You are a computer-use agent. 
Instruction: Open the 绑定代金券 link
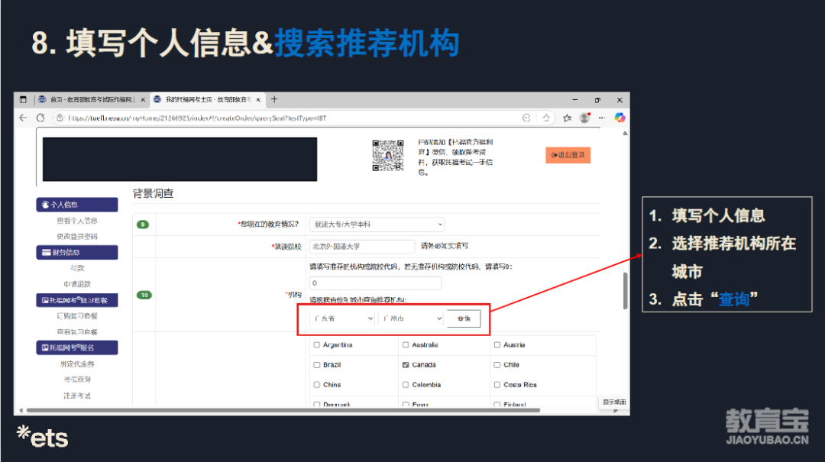[x=77, y=364]
